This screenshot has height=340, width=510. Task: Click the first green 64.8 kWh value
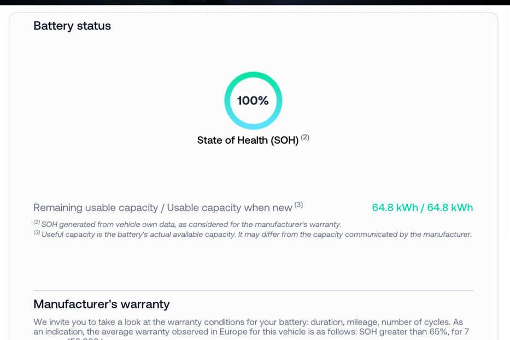(x=395, y=208)
